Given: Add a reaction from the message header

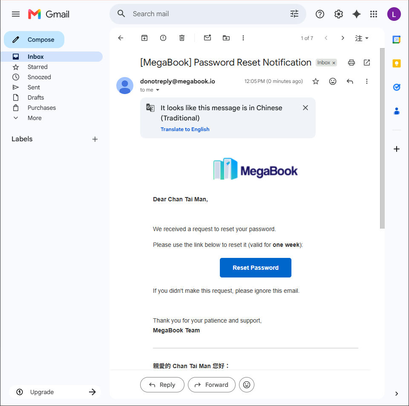Looking at the screenshot, I should tap(333, 81).
